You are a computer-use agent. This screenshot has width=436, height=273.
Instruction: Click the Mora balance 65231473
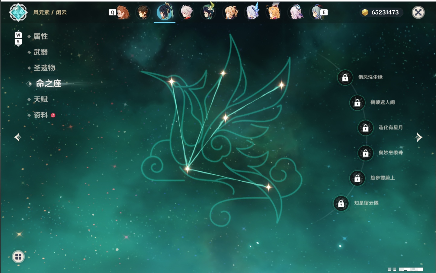(x=385, y=12)
